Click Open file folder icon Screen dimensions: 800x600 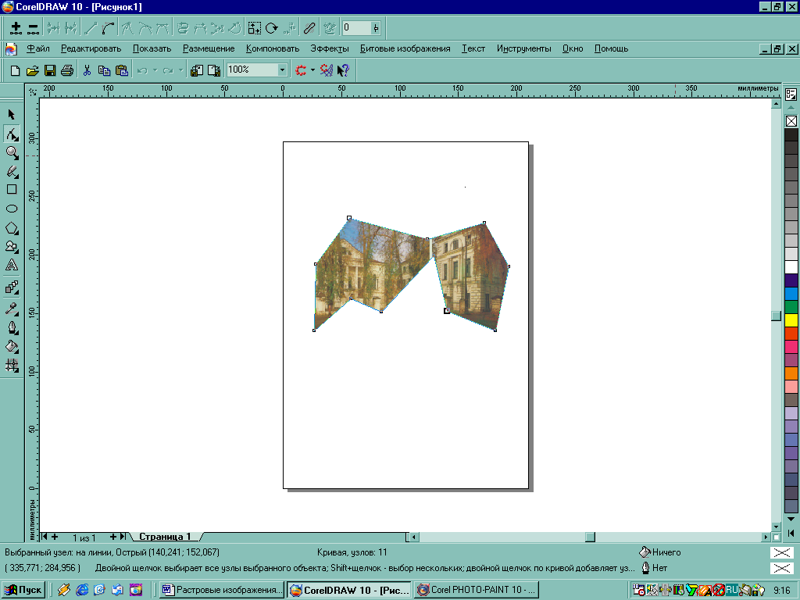pos(33,70)
